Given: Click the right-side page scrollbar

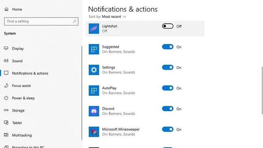Looking at the screenshot, I should click(262, 91).
